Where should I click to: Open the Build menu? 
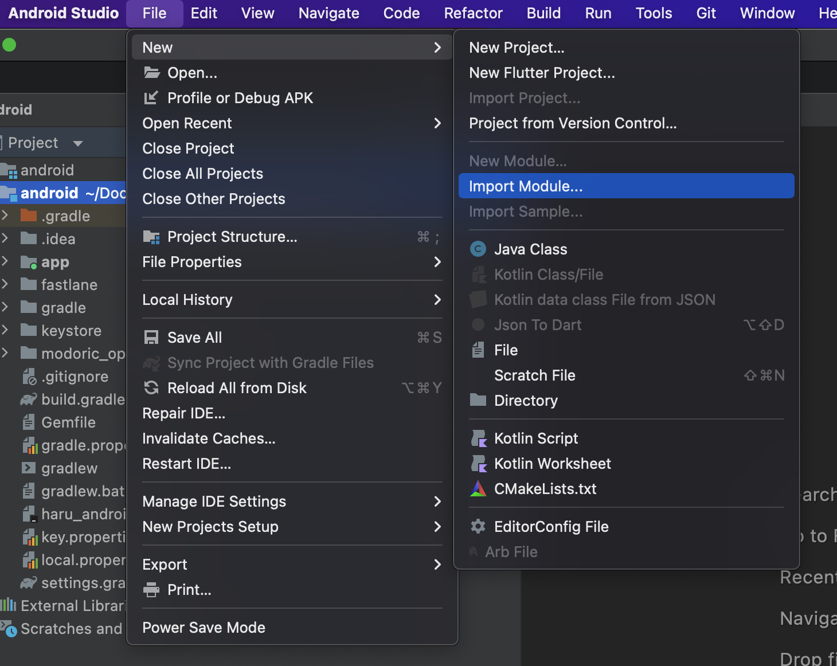coord(544,13)
